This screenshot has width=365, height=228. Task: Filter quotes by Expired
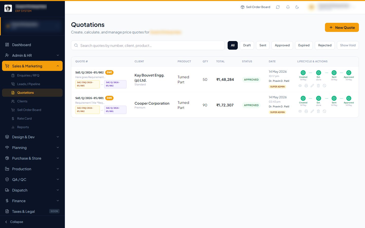(x=304, y=45)
